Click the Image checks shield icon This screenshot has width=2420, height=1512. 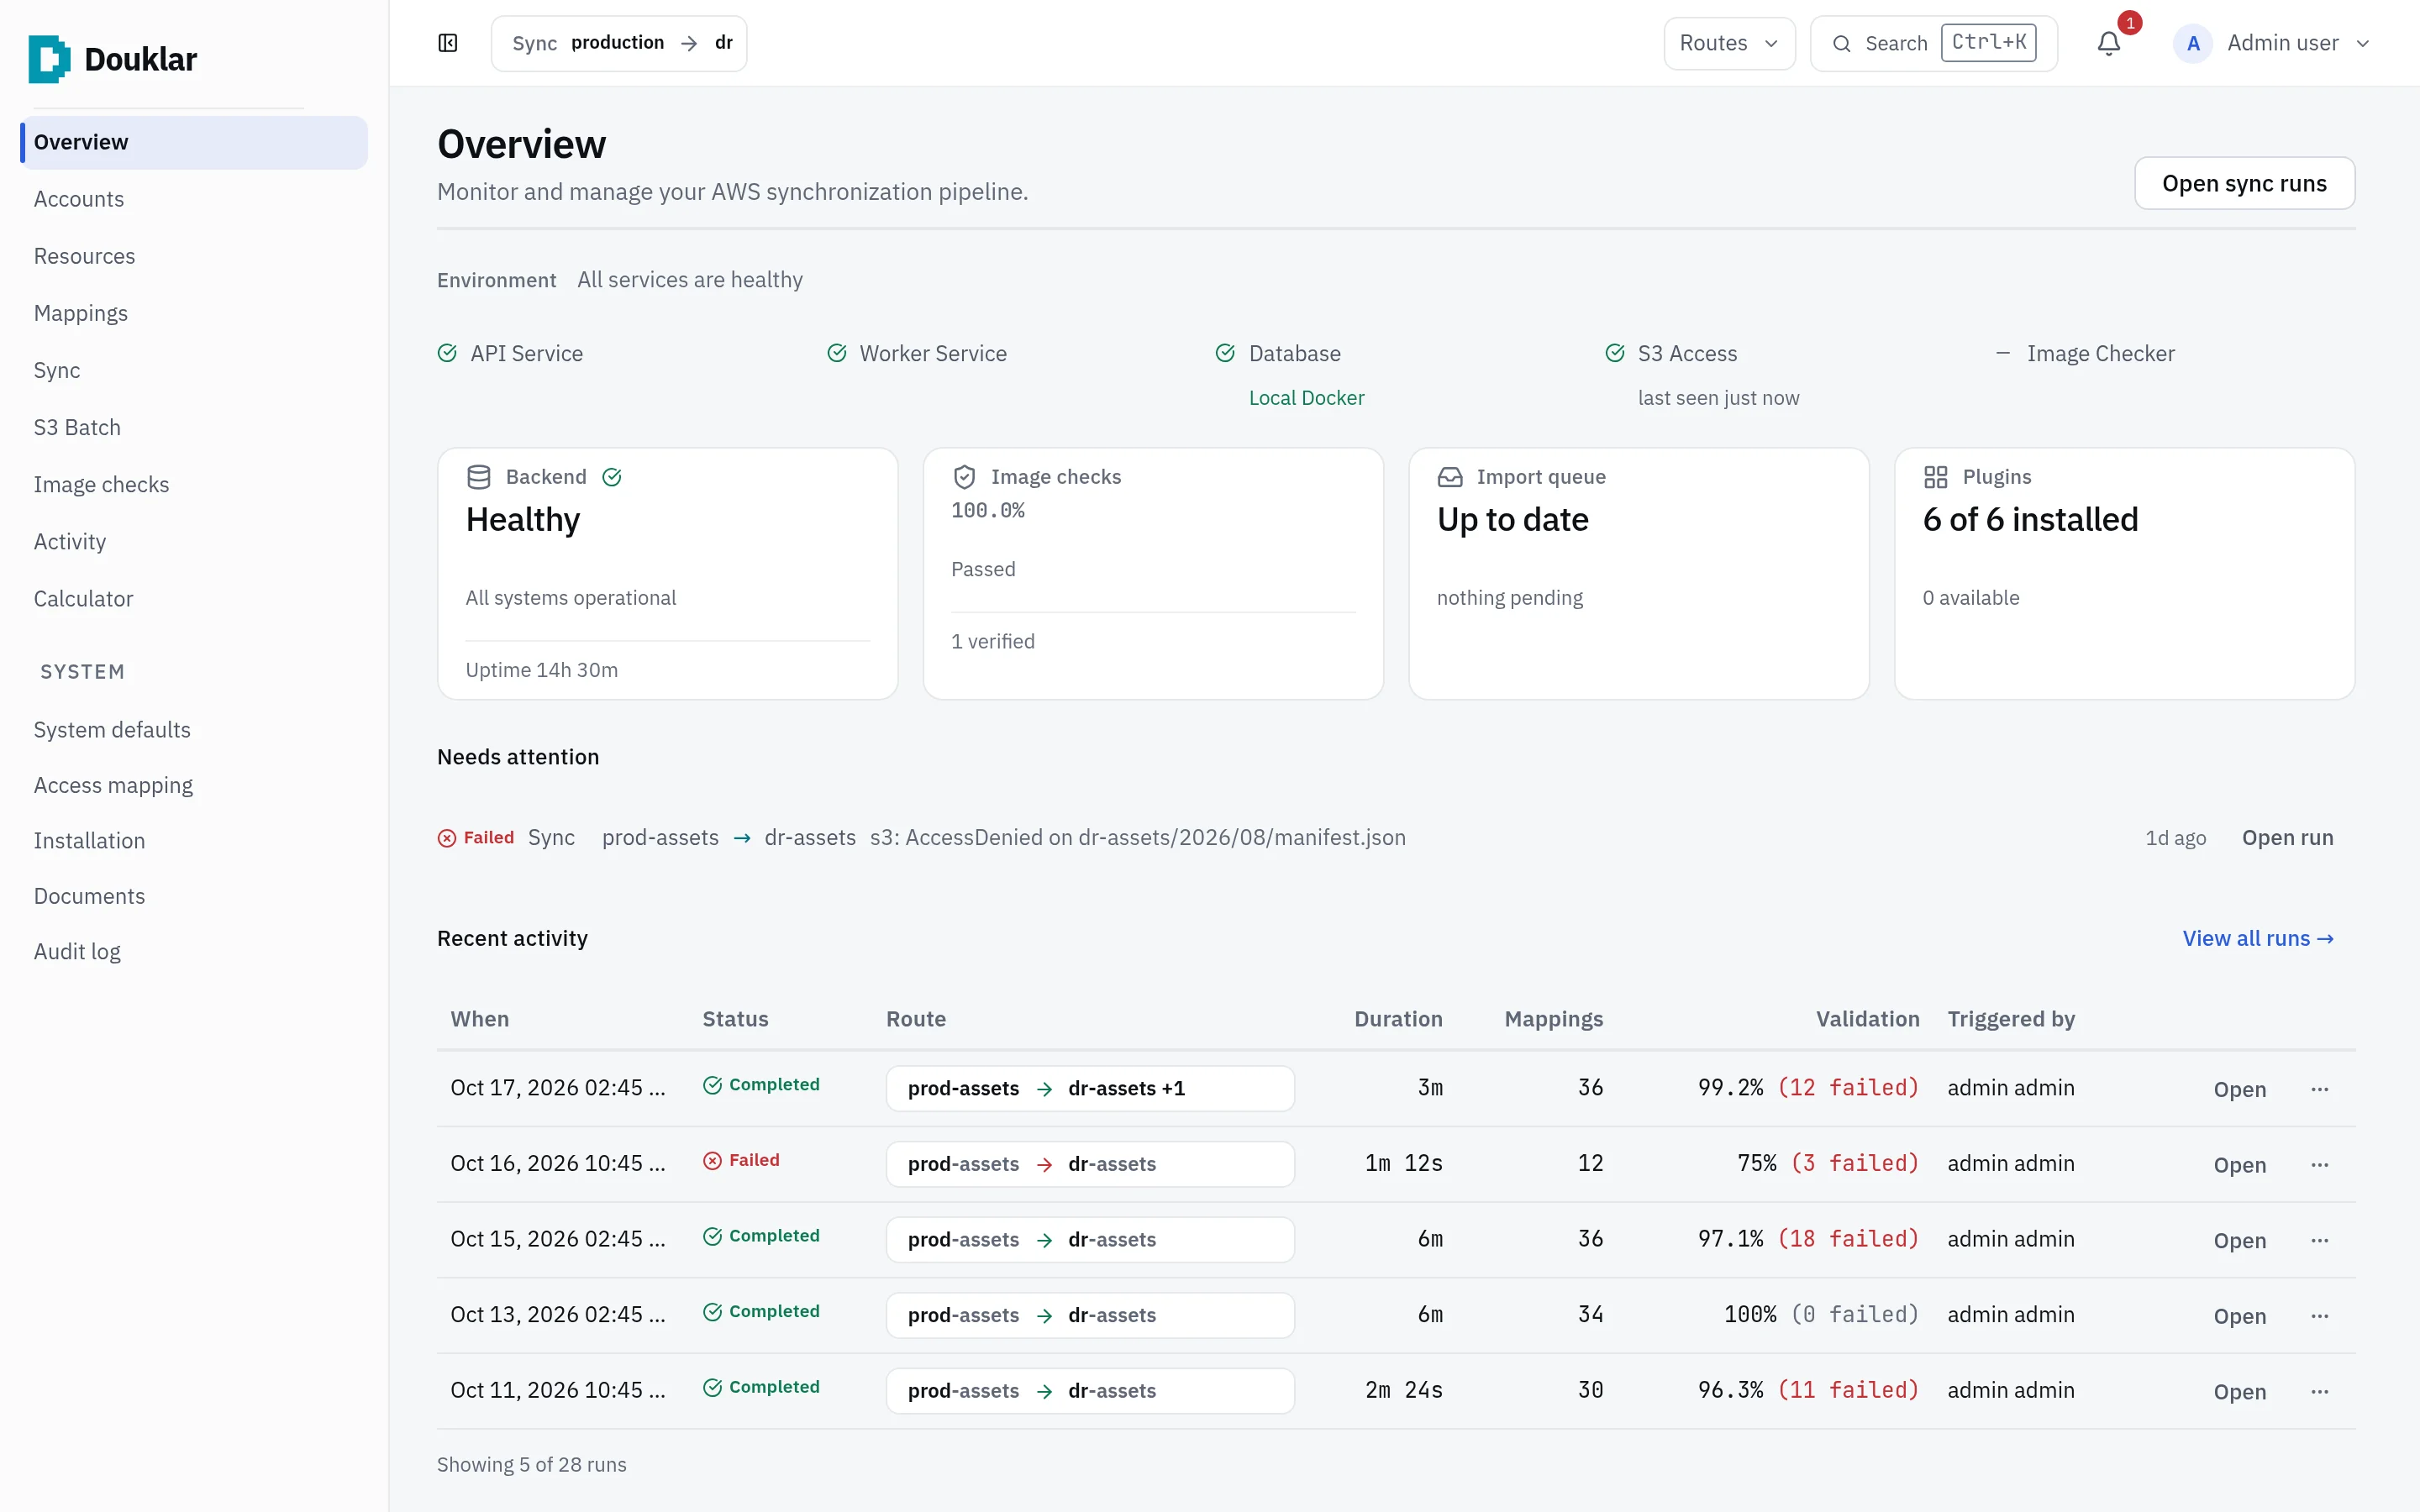click(964, 477)
